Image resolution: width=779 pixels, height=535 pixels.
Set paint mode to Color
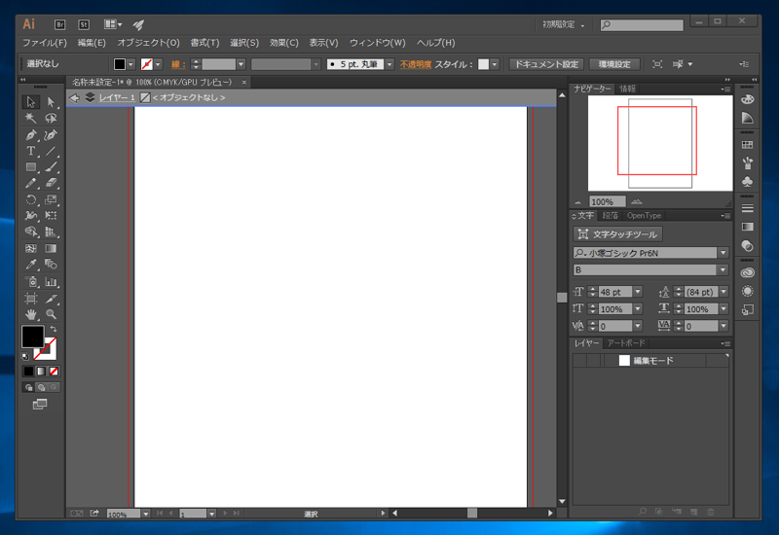pos(29,372)
